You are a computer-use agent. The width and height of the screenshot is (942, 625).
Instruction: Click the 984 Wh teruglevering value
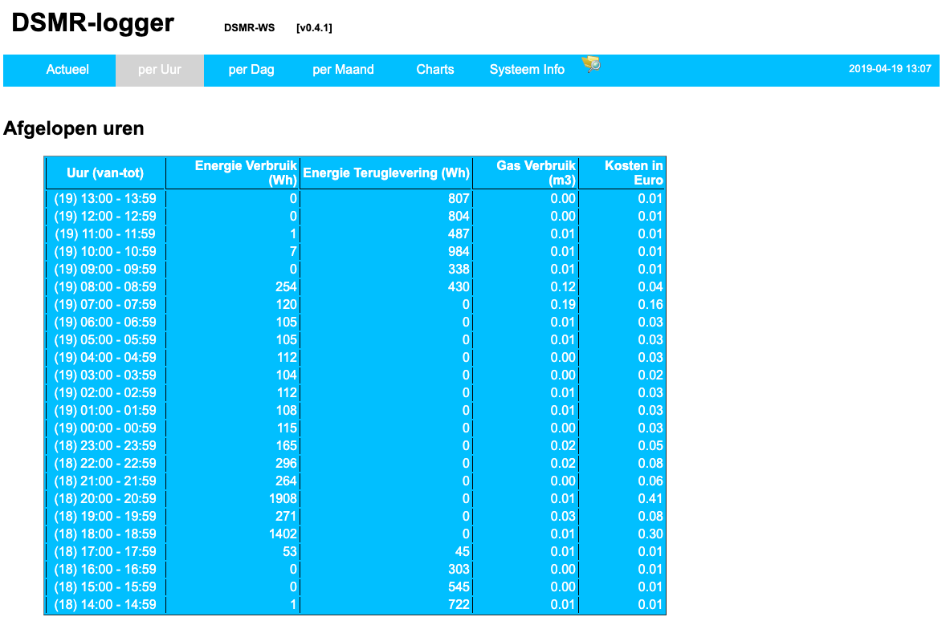(459, 252)
